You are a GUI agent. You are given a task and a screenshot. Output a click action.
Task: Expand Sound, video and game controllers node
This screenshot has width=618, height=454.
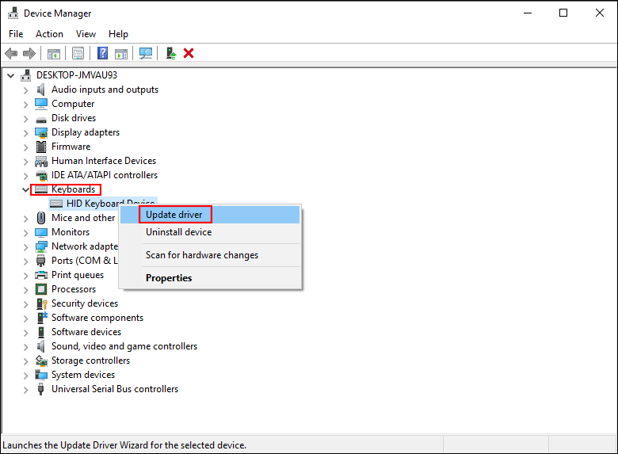tap(26, 347)
